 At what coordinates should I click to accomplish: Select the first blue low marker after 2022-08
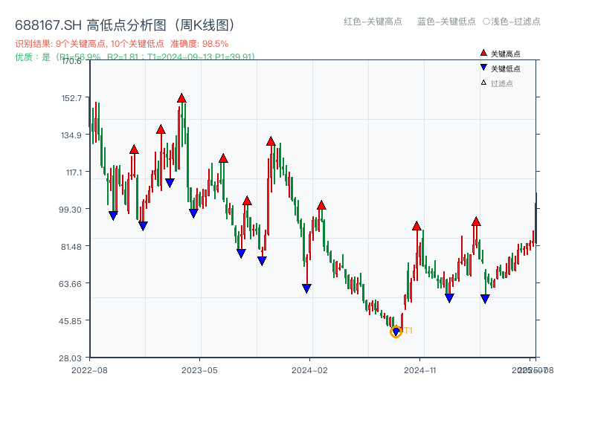[x=112, y=215]
